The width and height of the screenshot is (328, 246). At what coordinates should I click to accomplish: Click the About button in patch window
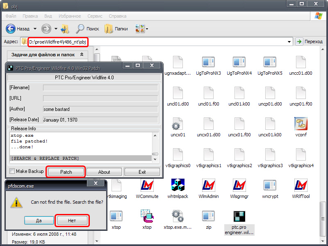click(x=104, y=172)
